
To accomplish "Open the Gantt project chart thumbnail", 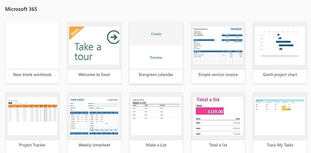I will (280, 46).
